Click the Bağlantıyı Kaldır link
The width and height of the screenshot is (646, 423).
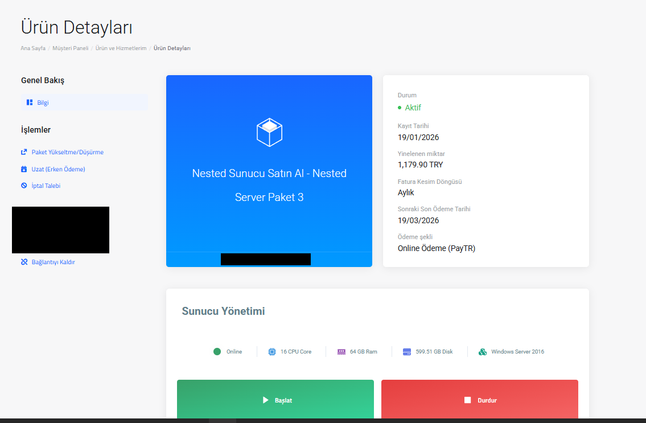[x=53, y=262]
